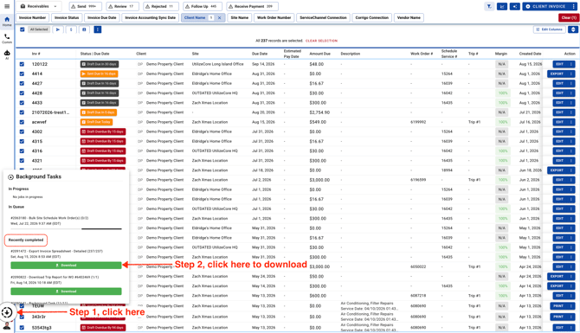Viewport: 580px width, 333px height.
Task: Open the user profile avatar
Action: click(x=7, y=326)
